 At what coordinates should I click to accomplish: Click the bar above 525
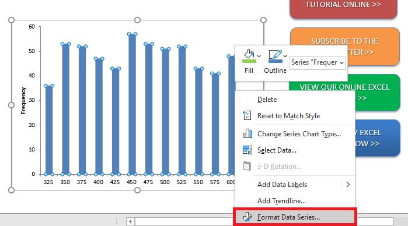point(182,111)
